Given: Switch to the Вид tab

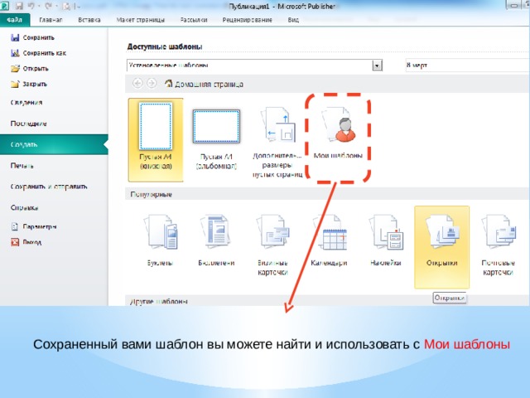Looking at the screenshot, I should click(x=293, y=20).
